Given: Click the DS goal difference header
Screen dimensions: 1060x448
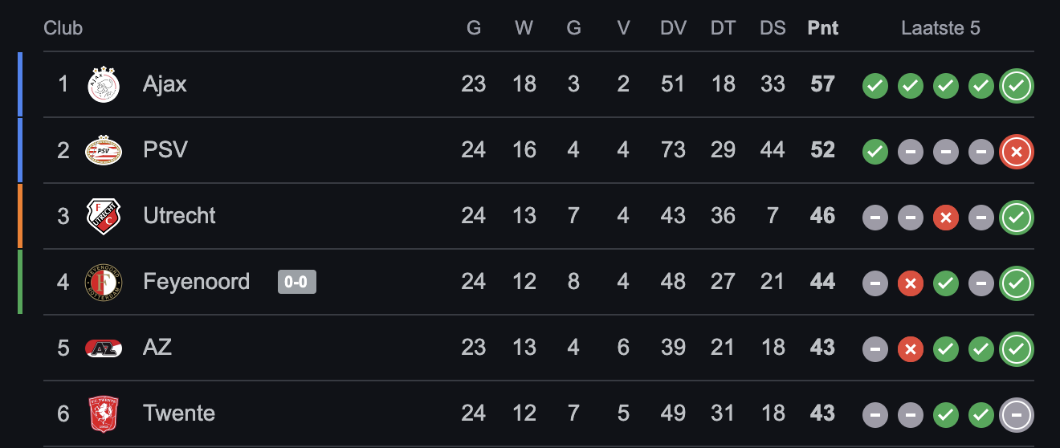Looking at the screenshot, I should pyautogui.click(x=773, y=28).
